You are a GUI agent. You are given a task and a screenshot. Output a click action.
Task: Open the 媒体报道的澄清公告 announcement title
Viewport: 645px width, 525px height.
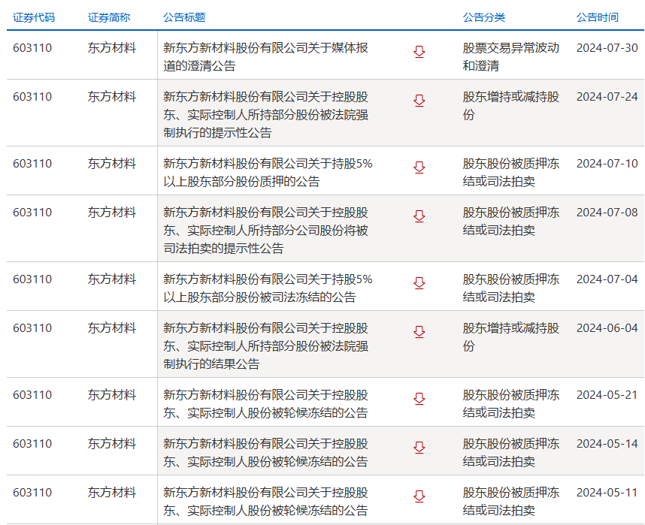(265, 56)
